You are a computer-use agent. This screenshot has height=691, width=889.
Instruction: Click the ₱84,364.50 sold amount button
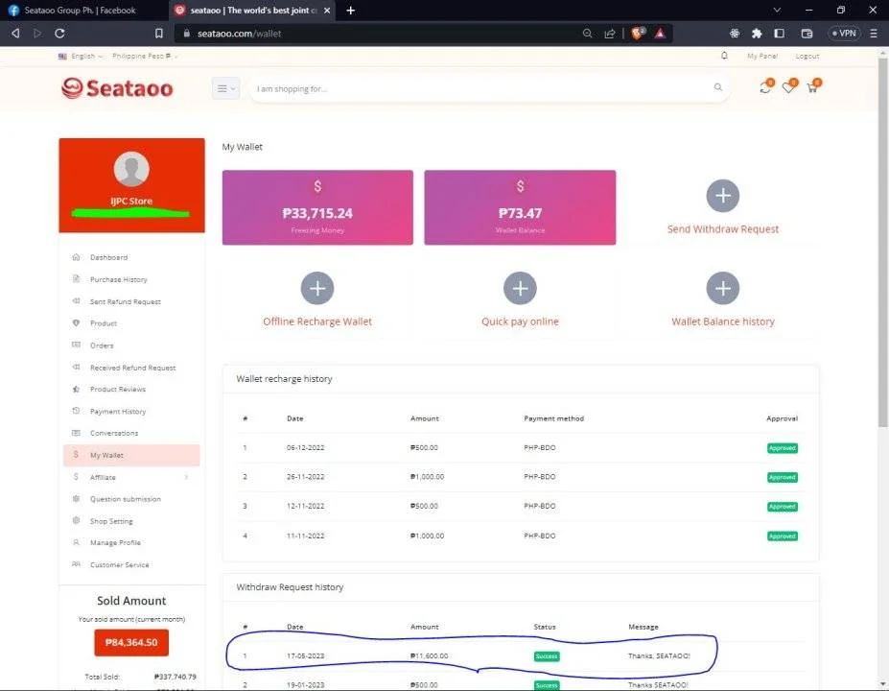[131, 642]
